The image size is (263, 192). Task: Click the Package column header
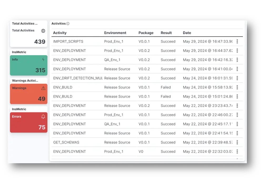(146, 33)
